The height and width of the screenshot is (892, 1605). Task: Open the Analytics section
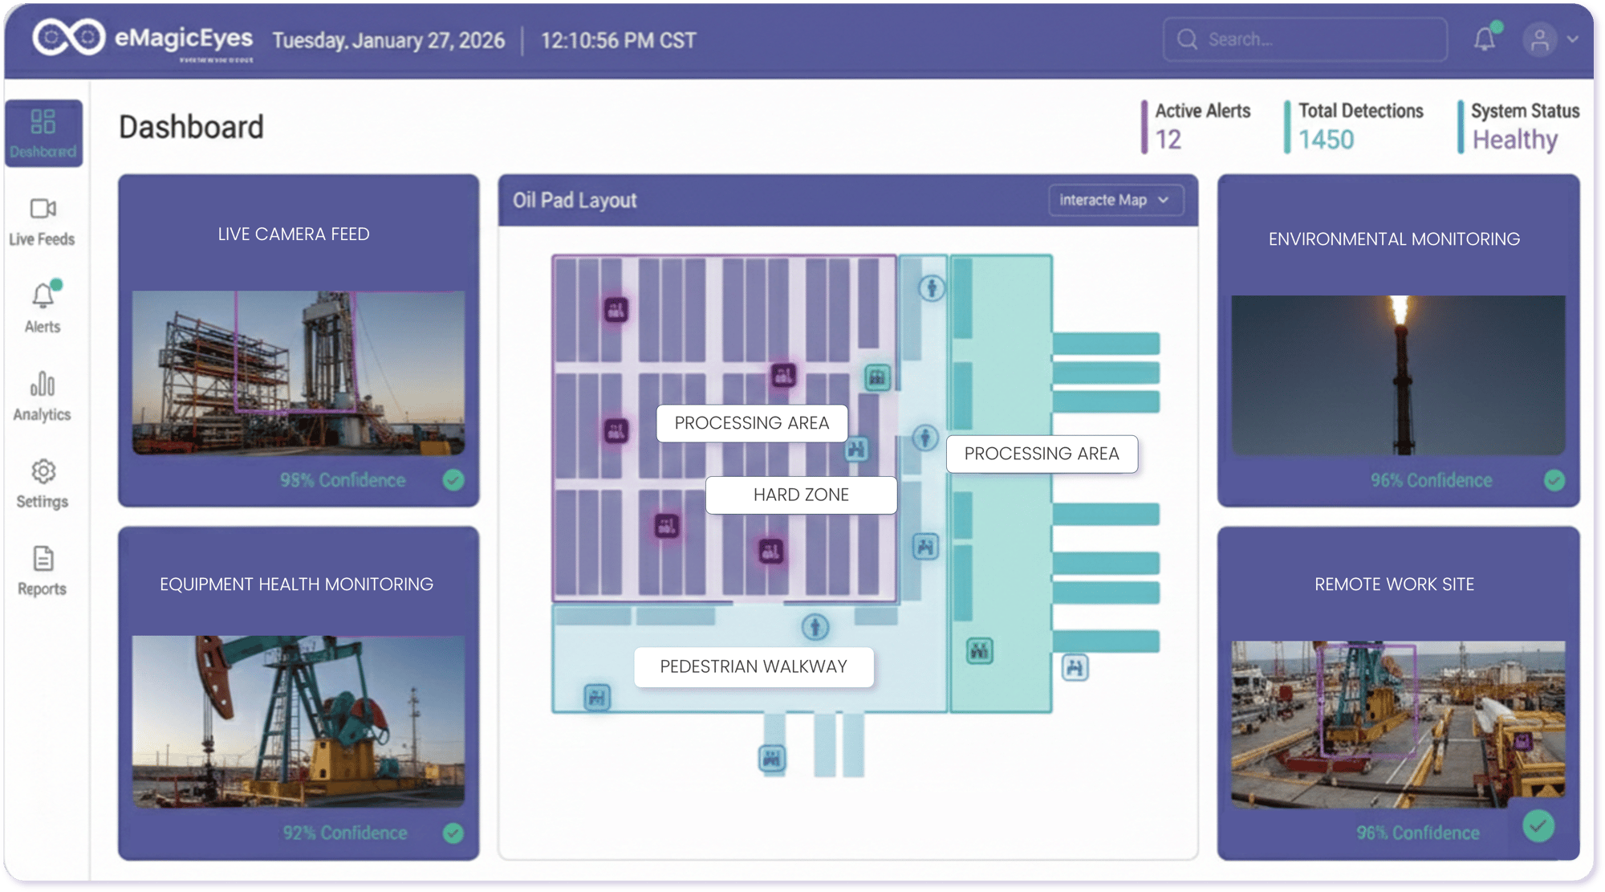click(x=42, y=395)
